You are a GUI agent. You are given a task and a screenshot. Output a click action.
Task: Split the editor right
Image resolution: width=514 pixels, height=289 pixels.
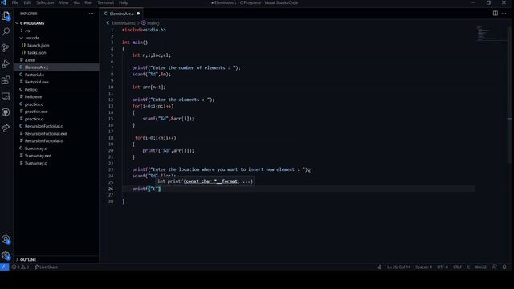[496, 14]
